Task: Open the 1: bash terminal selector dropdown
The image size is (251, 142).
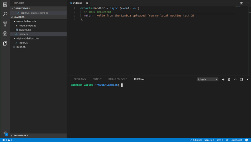Action: click(208, 79)
